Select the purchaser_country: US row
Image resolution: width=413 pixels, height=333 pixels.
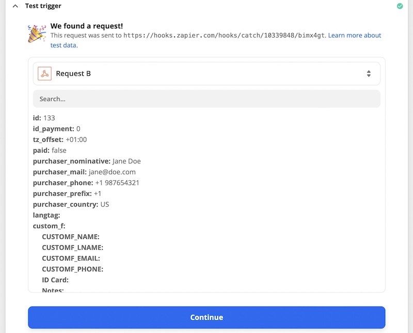(71, 204)
